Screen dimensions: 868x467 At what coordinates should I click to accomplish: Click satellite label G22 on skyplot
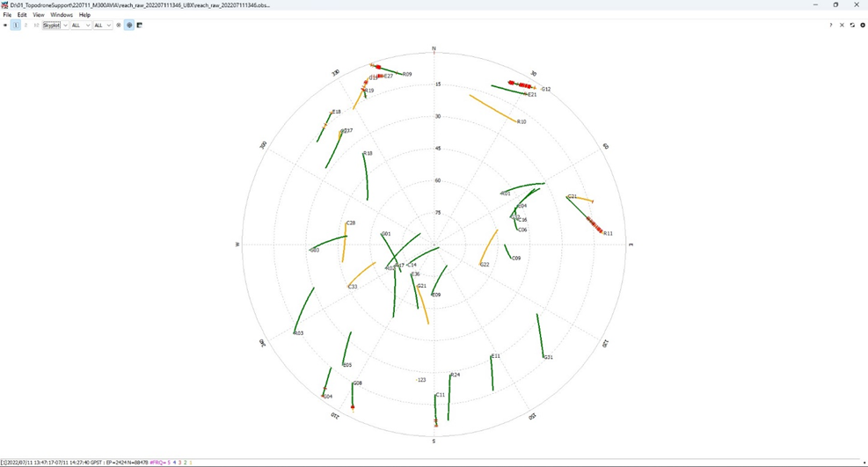[x=485, y=265]
